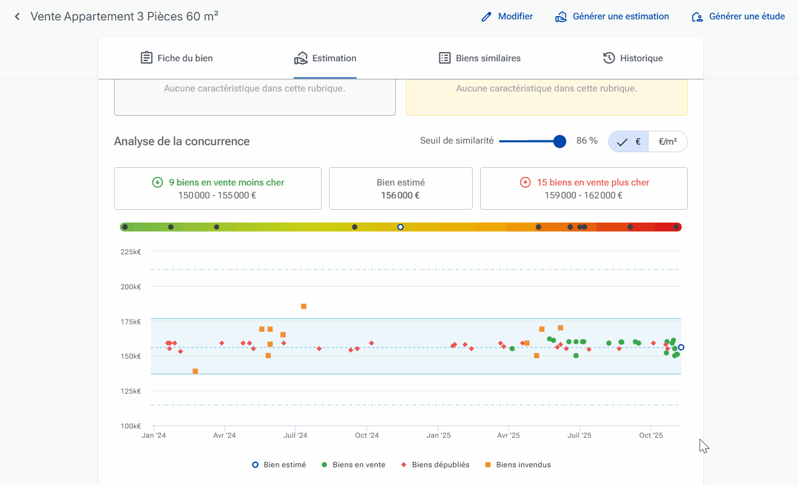Click the Générer une étude icon
The height and width of the screenshot is (485, 798).
click(x=697, y=17)
